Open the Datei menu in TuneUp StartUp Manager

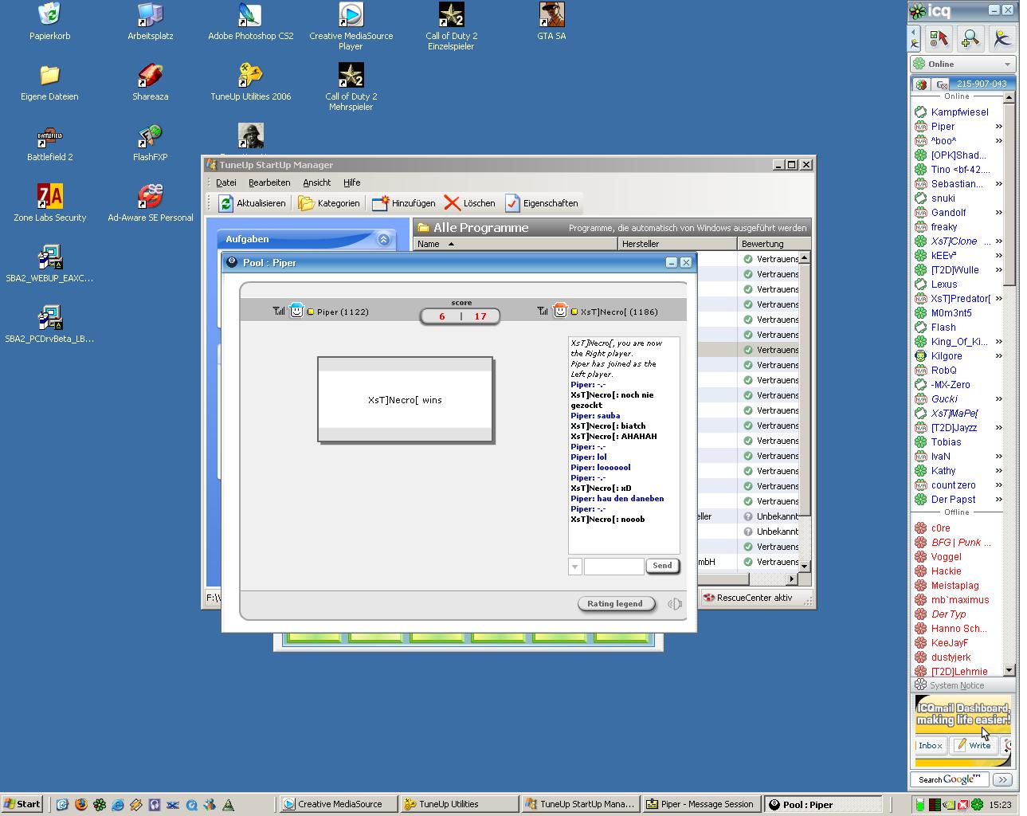[x=226, y=182]
